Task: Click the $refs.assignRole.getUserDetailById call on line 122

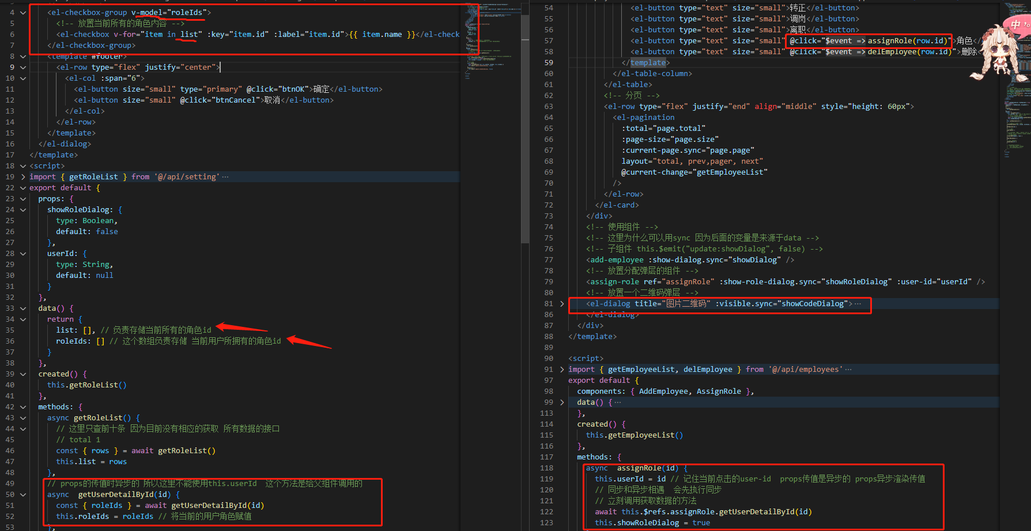Action: tap(716, 512)
